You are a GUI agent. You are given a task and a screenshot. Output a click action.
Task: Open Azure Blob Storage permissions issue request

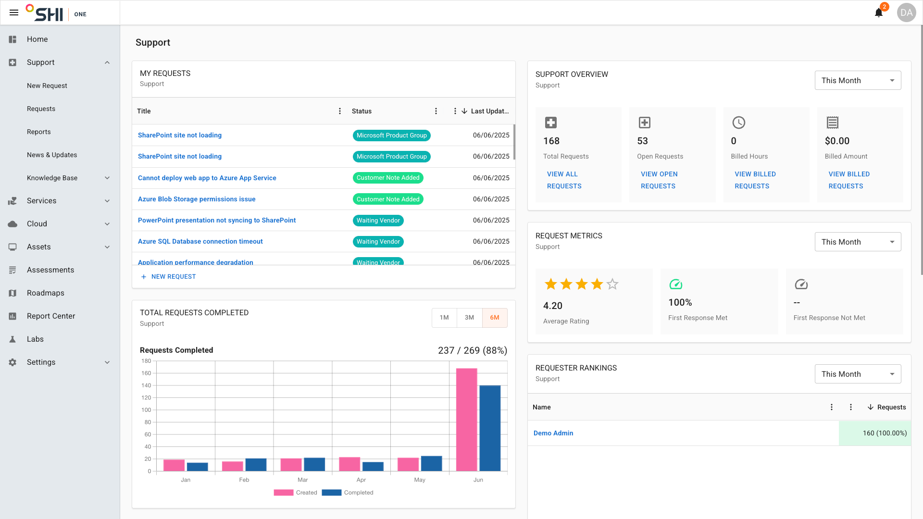point(197,199)
